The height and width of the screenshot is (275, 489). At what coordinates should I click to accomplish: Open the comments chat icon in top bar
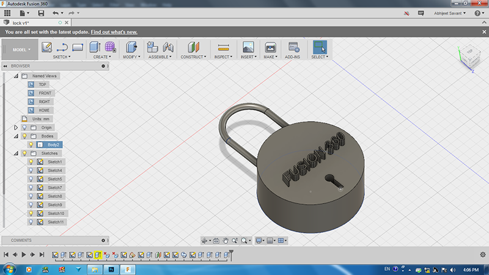coord(421,13)
